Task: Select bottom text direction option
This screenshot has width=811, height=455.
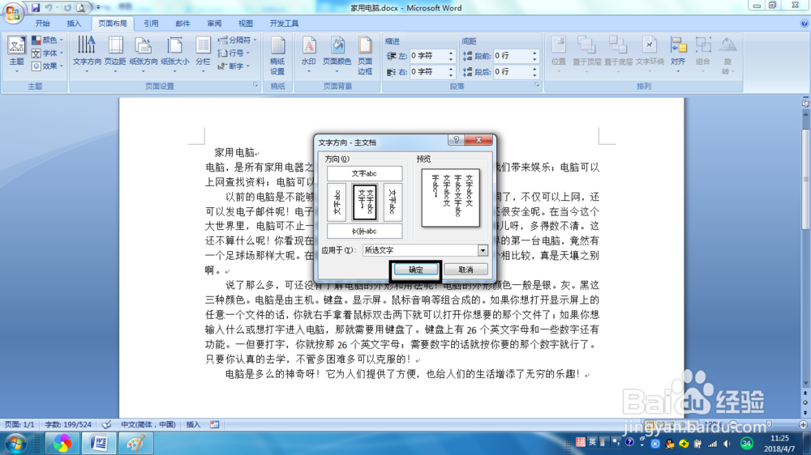Action: [365, 231]
